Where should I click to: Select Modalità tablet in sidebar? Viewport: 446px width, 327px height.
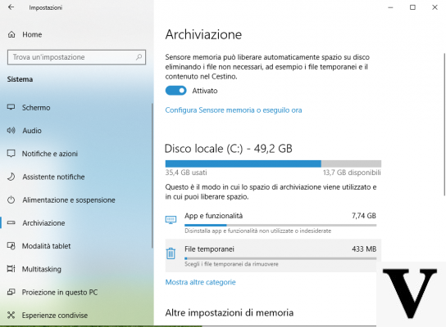point(47,246)
